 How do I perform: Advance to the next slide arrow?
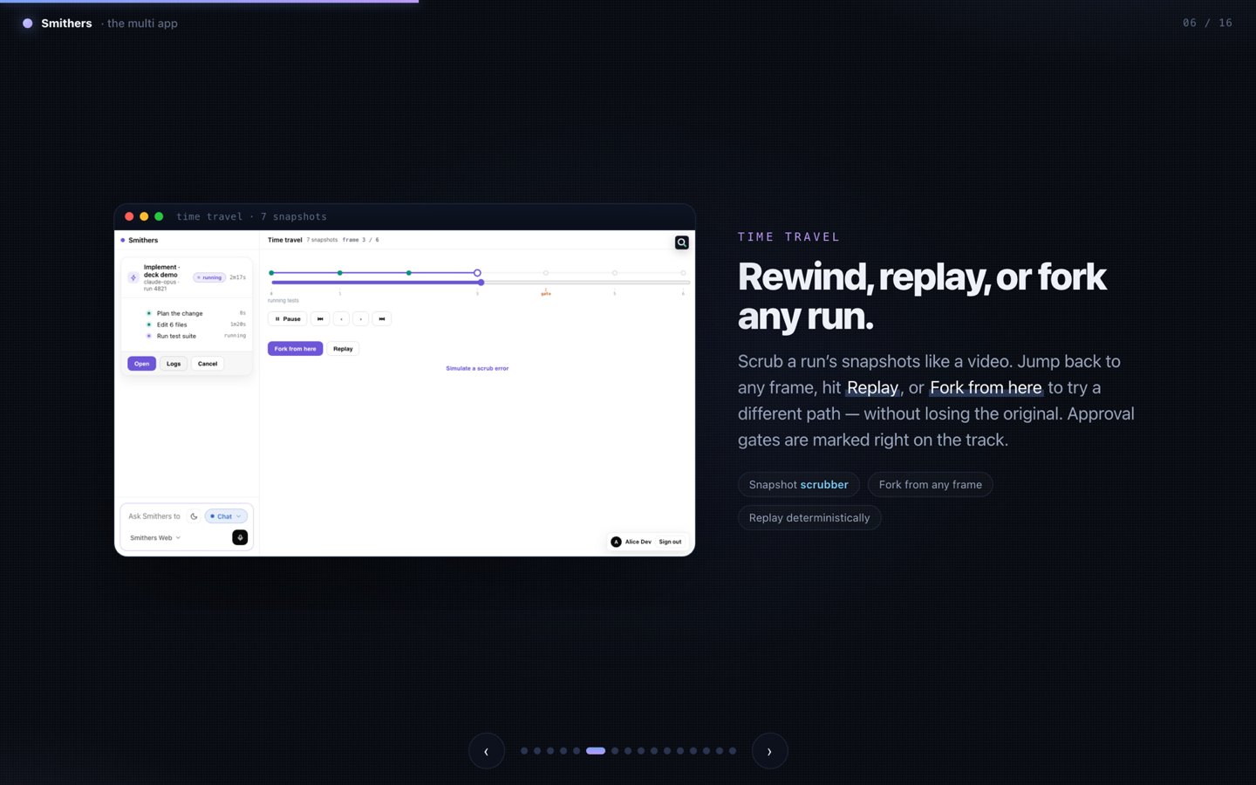pos(769,751)
